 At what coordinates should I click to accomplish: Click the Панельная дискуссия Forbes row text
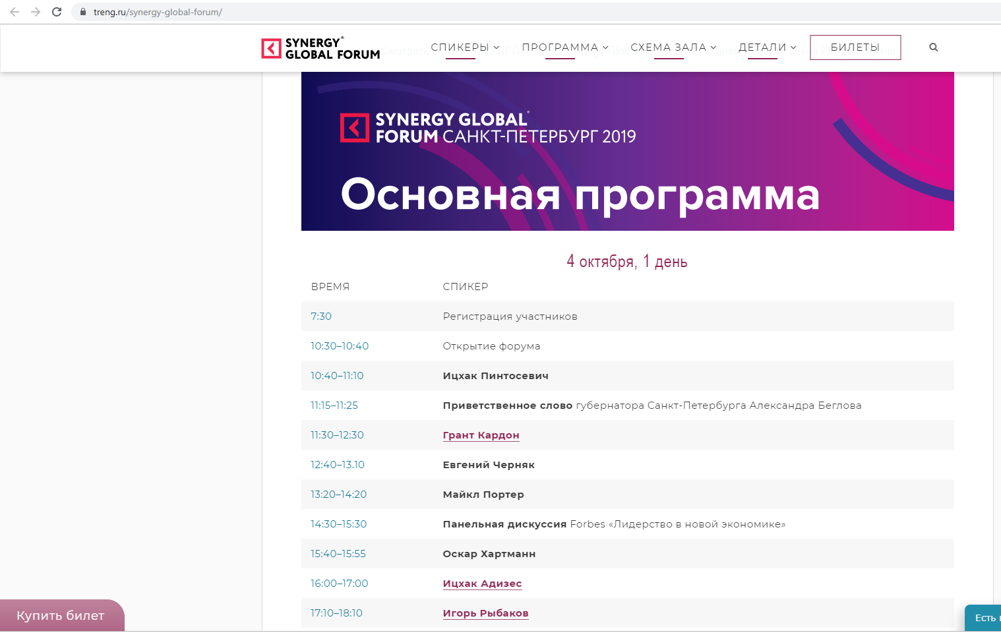[614, 524]
